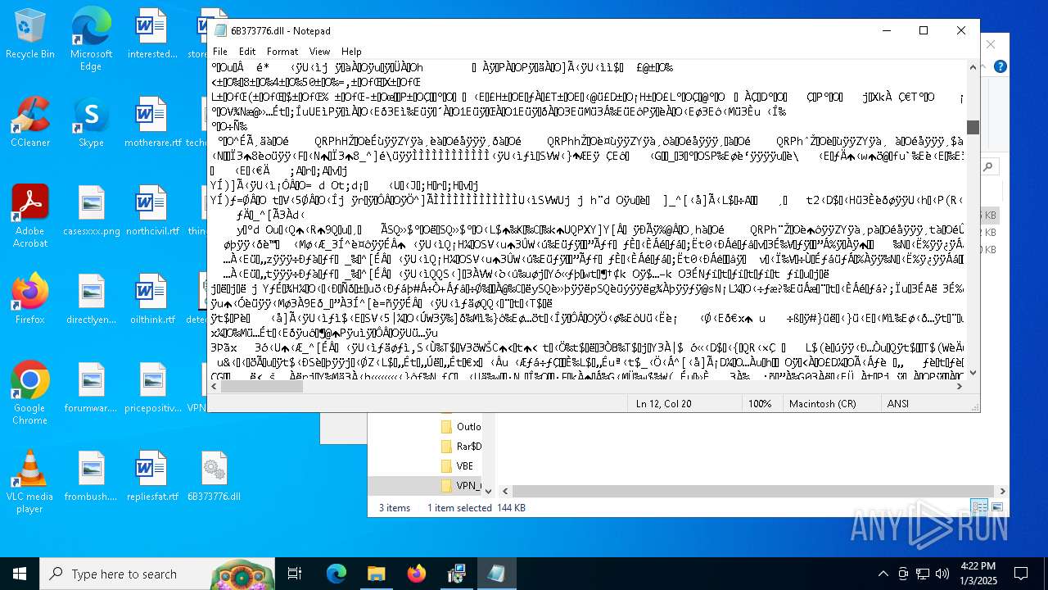Open Recycle Bin desktop icon
Screen dimensions: 1048x590
tap(30, 34)
